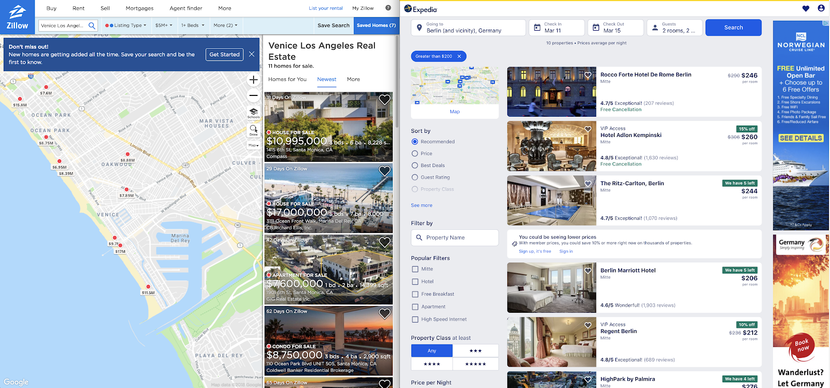Check the High Speed Internet filter
Screen dimensions: 830x388
pyautogui.click(x=415, y=320)
